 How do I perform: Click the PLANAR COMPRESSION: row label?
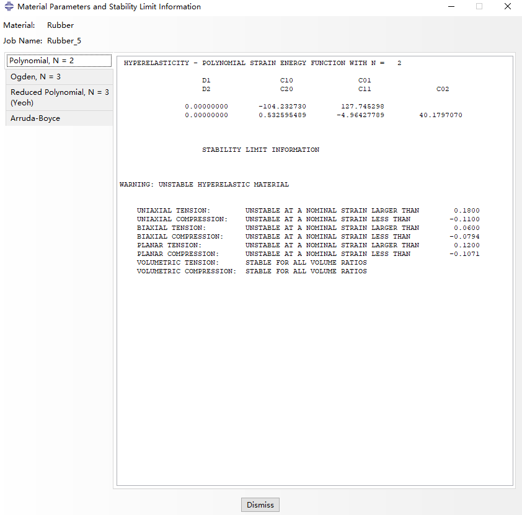click(178, 254)
